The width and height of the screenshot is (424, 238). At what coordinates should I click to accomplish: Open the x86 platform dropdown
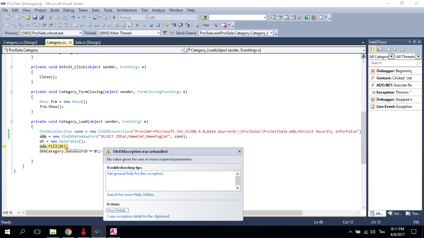pos(173,18)
